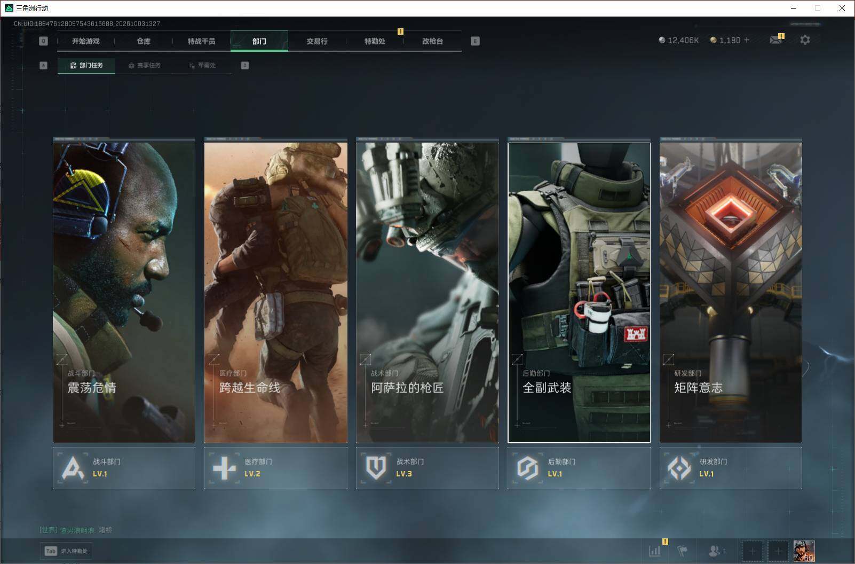Viewport: 855px width, 564px height.
Task: Switch to the 特勤处 tab
Action: [375, 41]
